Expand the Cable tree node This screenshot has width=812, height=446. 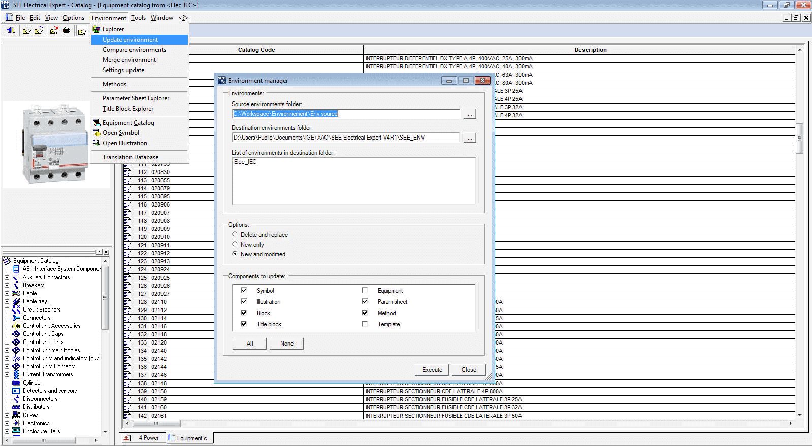pos(7,293)
